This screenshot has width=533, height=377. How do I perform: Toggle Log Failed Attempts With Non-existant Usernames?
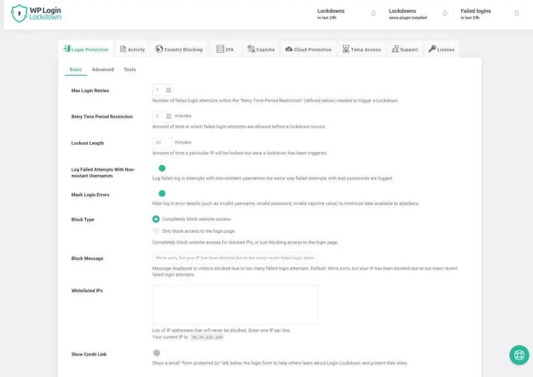[160, 168]
